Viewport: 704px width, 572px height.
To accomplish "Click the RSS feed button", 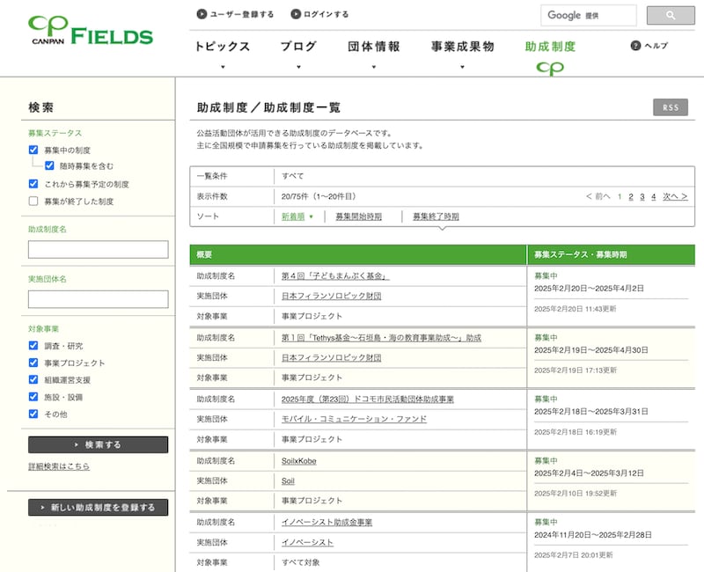I will click(x=671, y=107).
